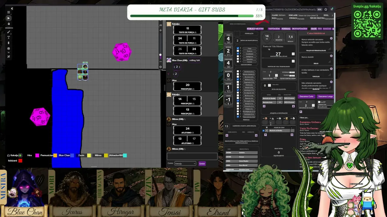This screenshot has height=217, width=387.
Task: Add a new attack with plus icon
Action: click(x=264, y=106)
